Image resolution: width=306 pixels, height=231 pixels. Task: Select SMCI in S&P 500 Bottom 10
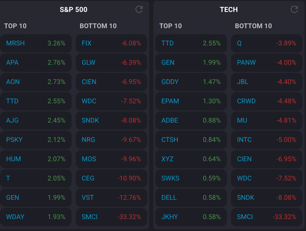click(90, 217)
